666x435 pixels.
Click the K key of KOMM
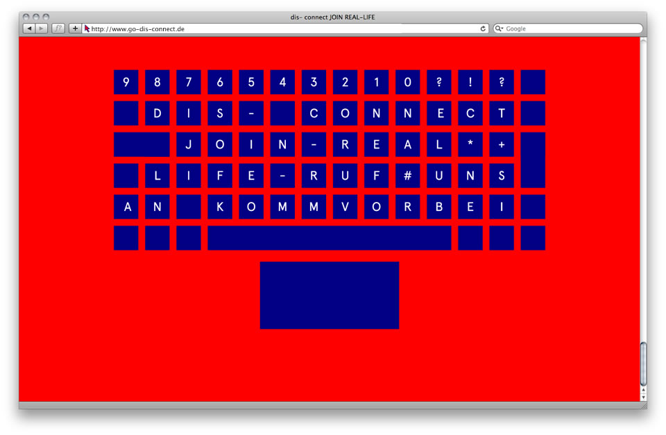(220, 207)
